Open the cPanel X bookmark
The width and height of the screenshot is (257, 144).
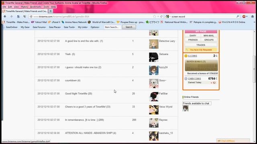click(54, 22)
